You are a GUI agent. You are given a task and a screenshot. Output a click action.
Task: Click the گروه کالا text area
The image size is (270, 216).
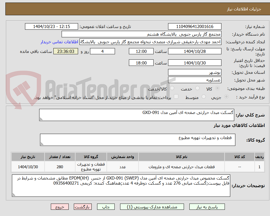[x=138, y=140]
